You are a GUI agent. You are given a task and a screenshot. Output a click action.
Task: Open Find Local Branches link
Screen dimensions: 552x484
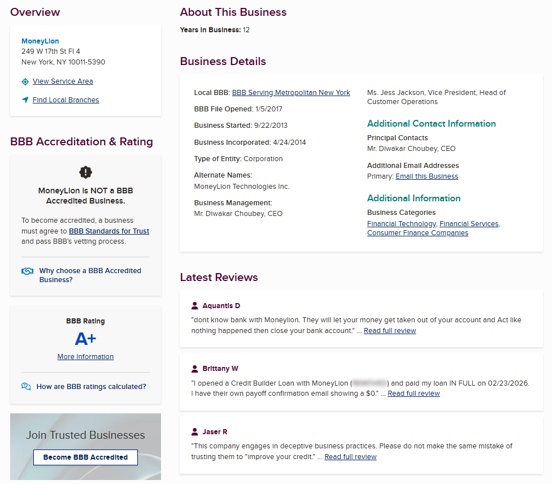(66, 100)
